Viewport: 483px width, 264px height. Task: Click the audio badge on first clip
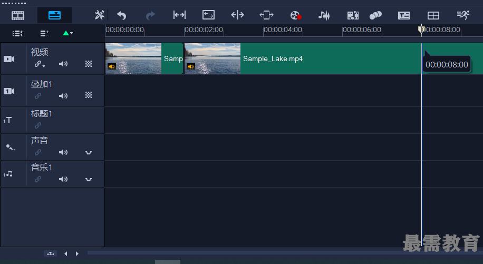point(111,66)
